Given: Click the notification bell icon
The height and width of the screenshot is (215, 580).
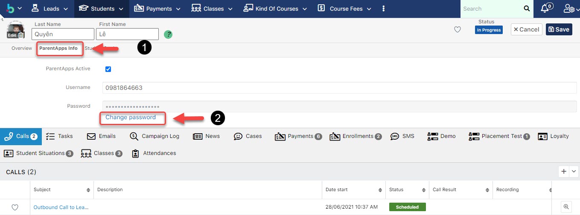Looking at the screenshot, I should click(545, 9).
